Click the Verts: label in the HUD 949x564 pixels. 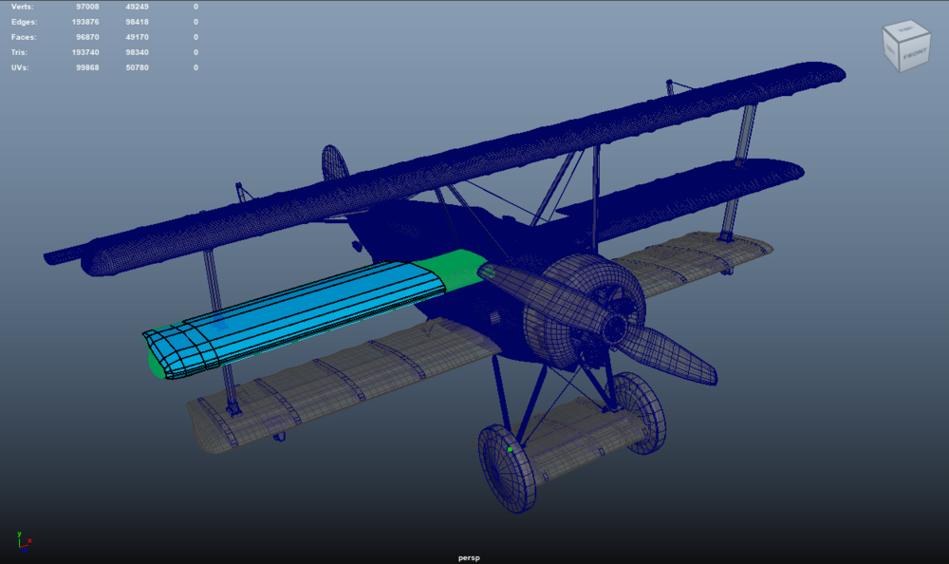point(23,7)
